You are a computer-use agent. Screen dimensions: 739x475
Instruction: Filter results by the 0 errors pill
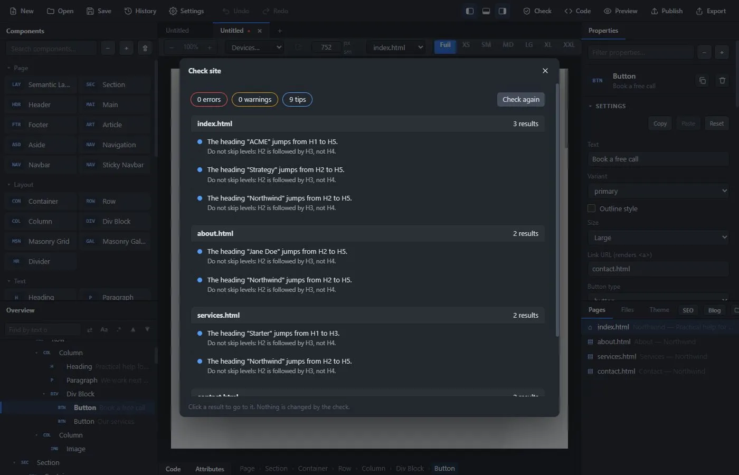(x=209, y=99)
